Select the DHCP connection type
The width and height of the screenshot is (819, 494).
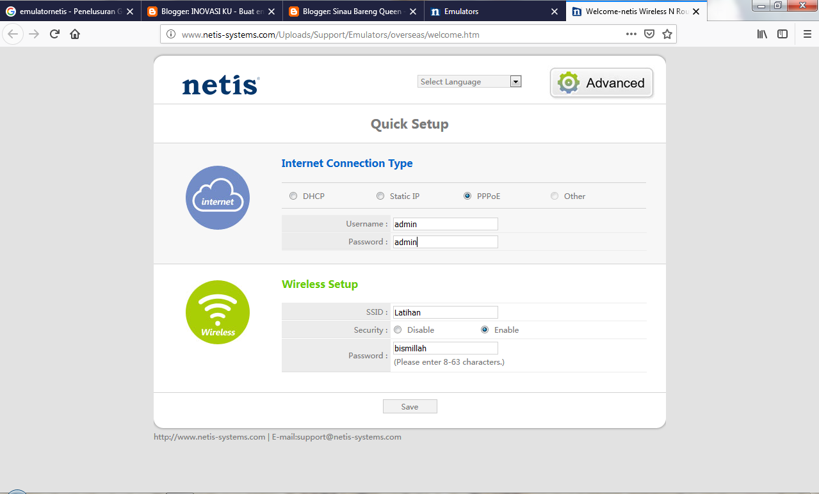click(x=293, y=196)
